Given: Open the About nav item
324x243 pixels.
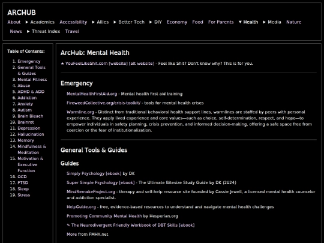Looking at the screenshot, I should pyautogui.click(x=14, y=22).
